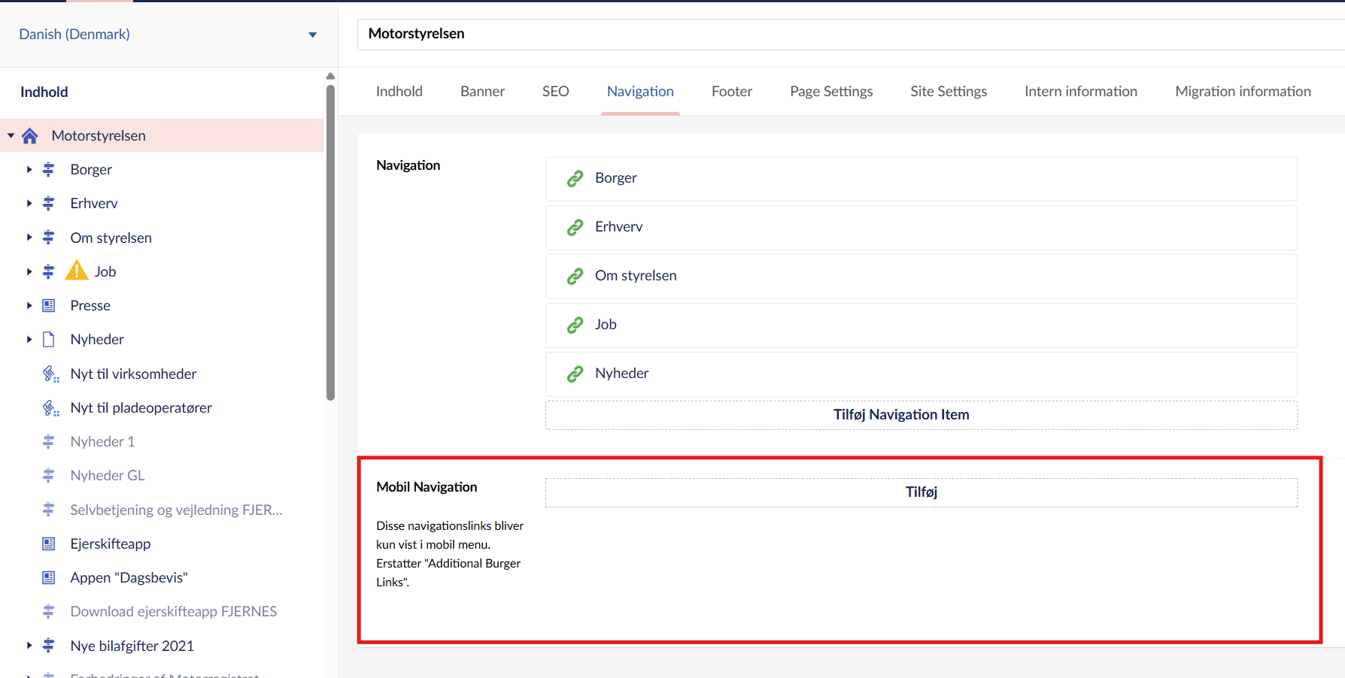
Task: Switch to the SEO tab
Action: click(x=555, y=92)
